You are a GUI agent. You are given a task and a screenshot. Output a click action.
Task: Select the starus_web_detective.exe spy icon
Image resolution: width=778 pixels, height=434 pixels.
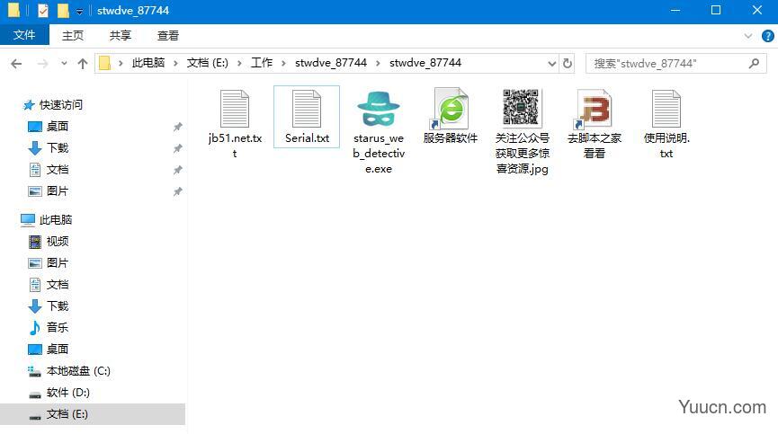pyautogui.click(x=379, y=109)
